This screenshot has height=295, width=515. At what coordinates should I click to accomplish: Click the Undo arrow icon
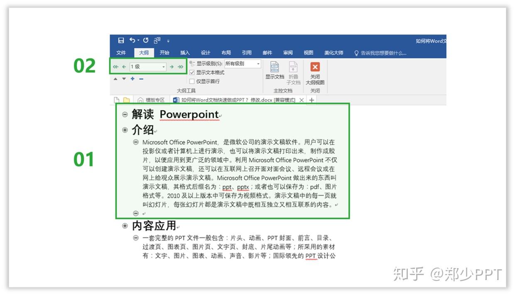(x=132, y=40)
